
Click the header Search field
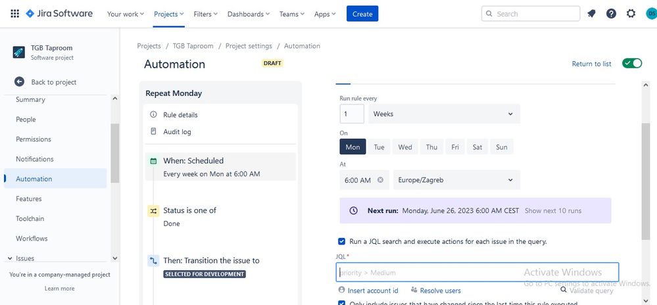531,14
